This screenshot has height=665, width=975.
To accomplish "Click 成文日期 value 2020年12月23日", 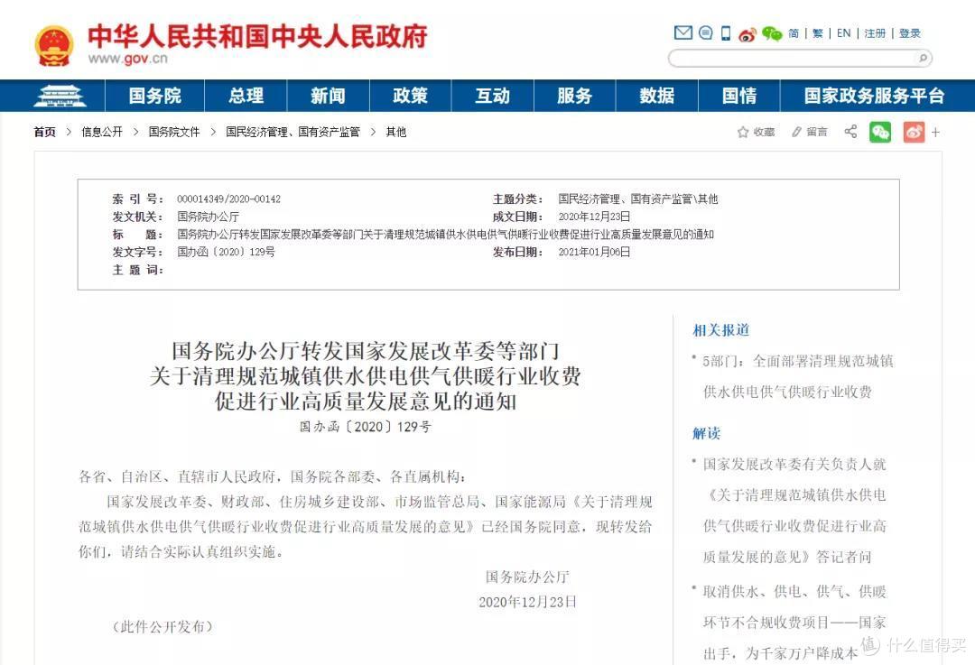I will [x=594, y=217].
